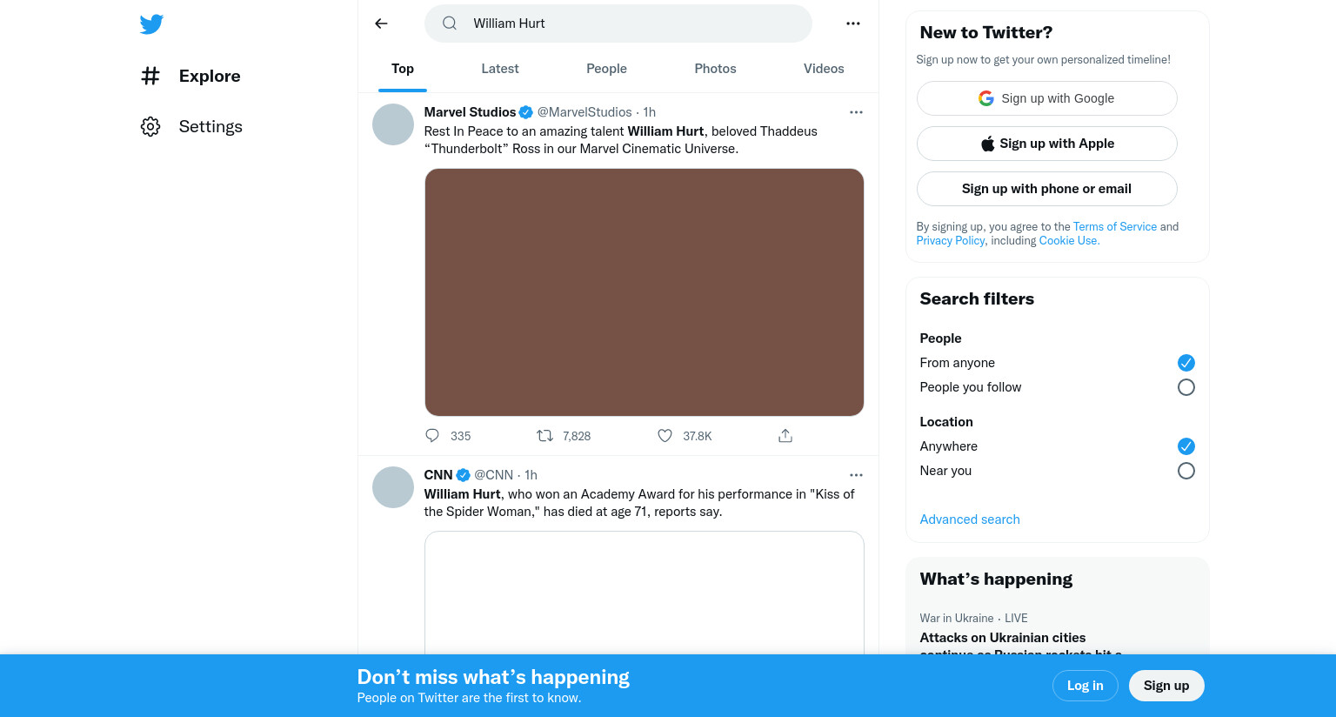Open more menu on the Marvel Studios tweet

pos(856,112)
